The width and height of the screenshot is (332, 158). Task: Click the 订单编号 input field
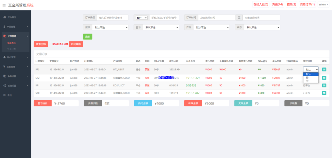(113, 18)
